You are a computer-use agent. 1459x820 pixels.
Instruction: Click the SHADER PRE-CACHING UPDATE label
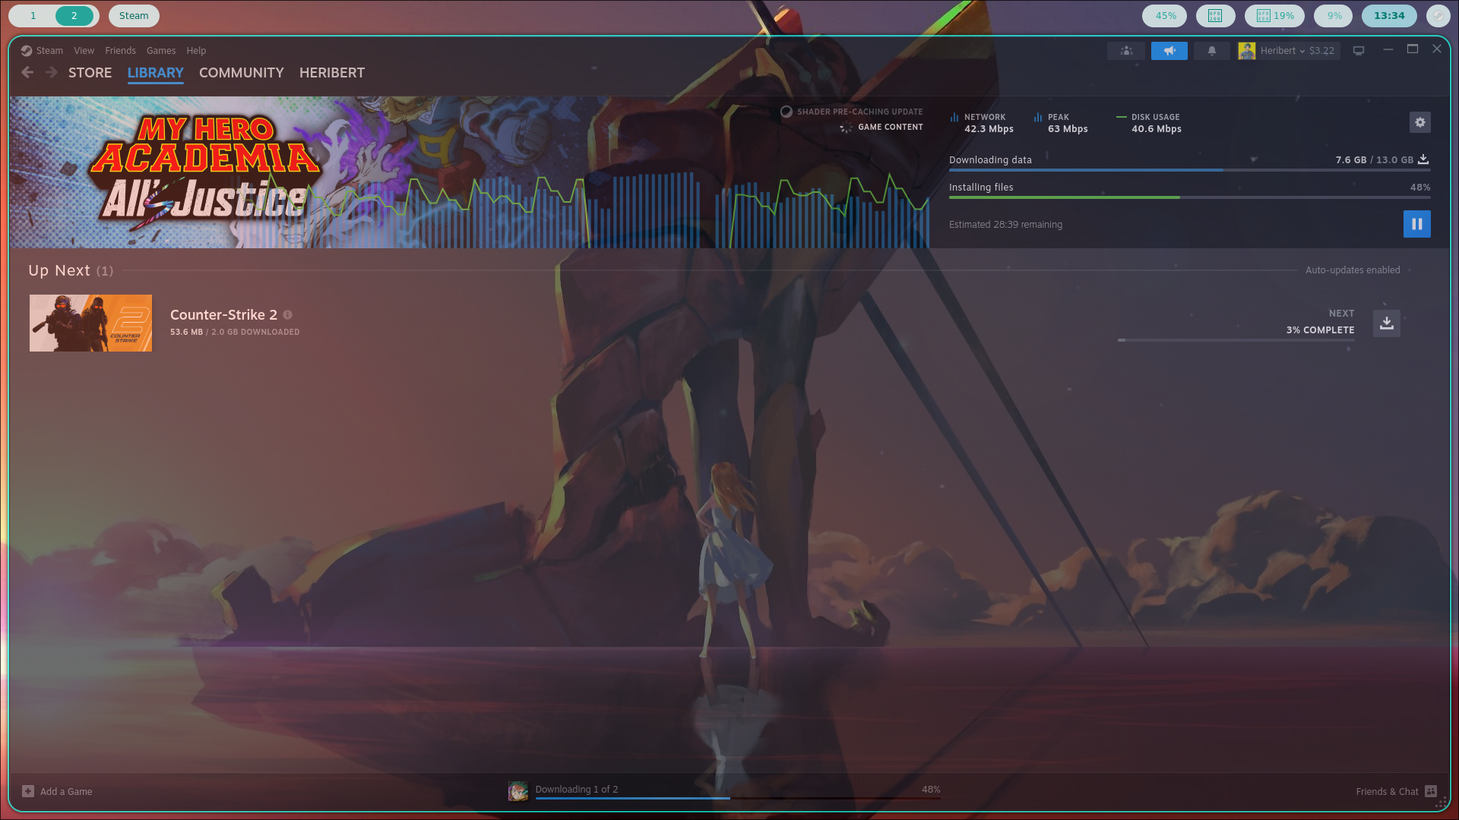pos(860,112)
